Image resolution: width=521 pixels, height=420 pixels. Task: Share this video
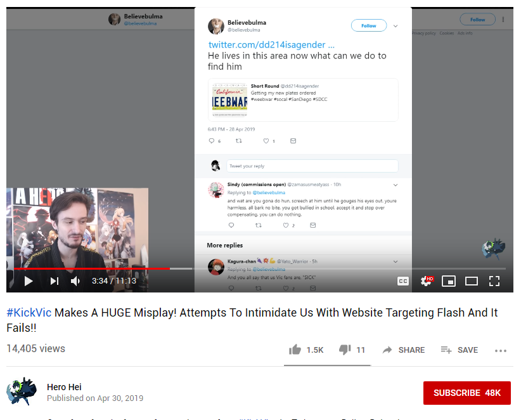click(x=404, y=350)
